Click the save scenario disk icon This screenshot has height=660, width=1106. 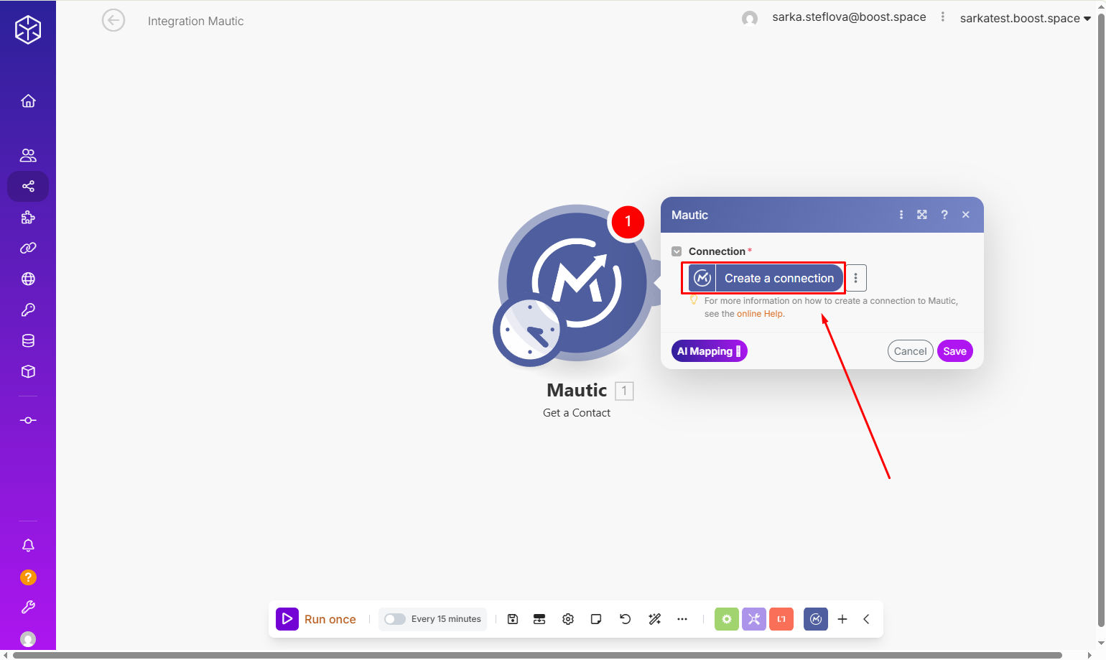[513, 619]
